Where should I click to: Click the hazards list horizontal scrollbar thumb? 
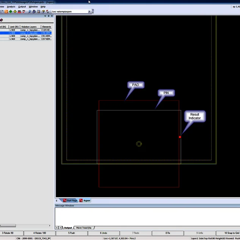tap(8, 226)
